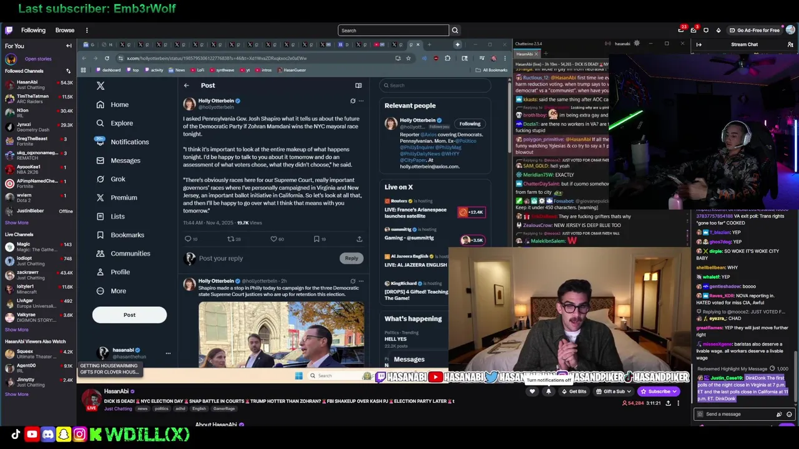This screenshot has width=799, height=449.
Task: Go back with the Post arrow
Action: point(186,85)
